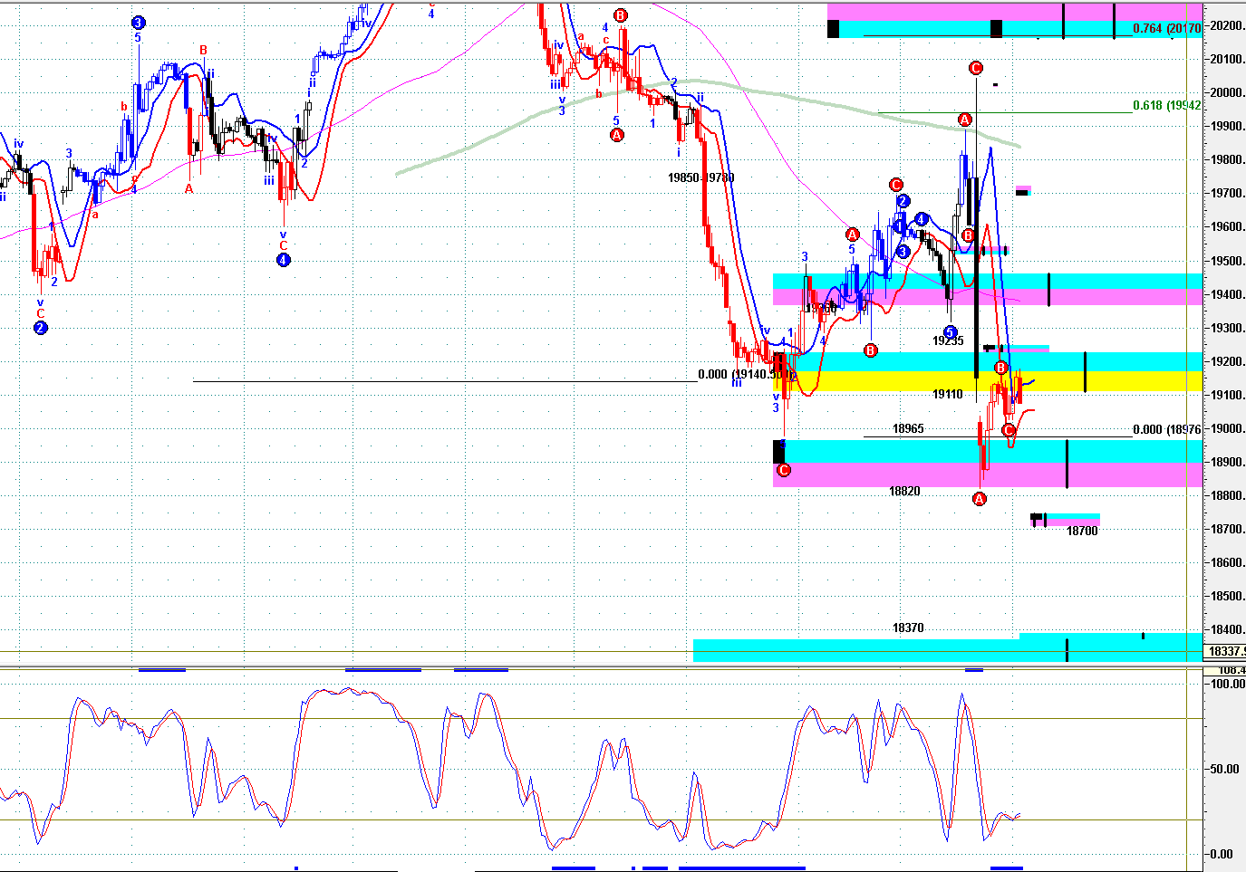The image size is (1246, 872).
Task: Click the red circled A marker below the 5 label
Action: (617, 135)
